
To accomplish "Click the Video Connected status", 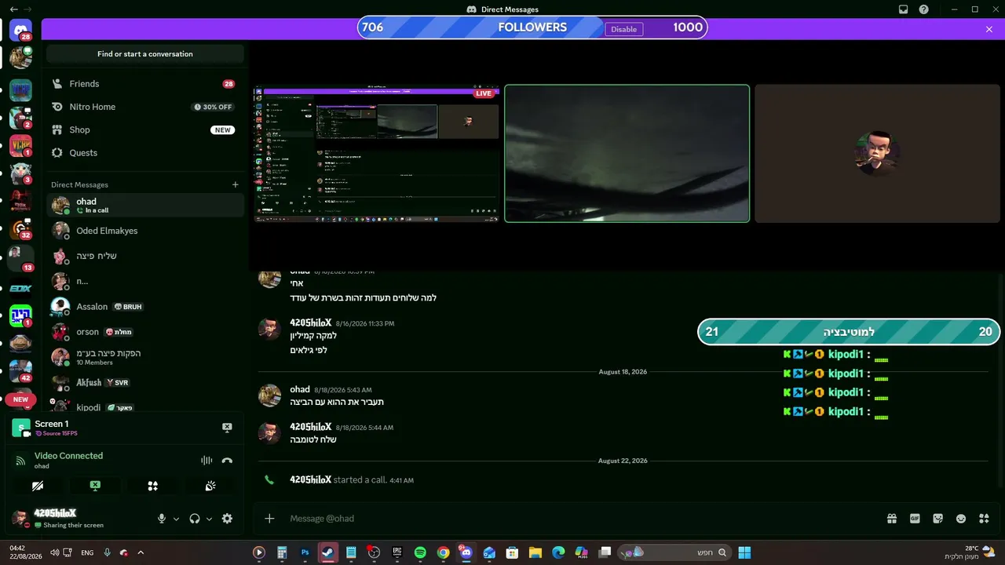I will (x=68, y=456).
